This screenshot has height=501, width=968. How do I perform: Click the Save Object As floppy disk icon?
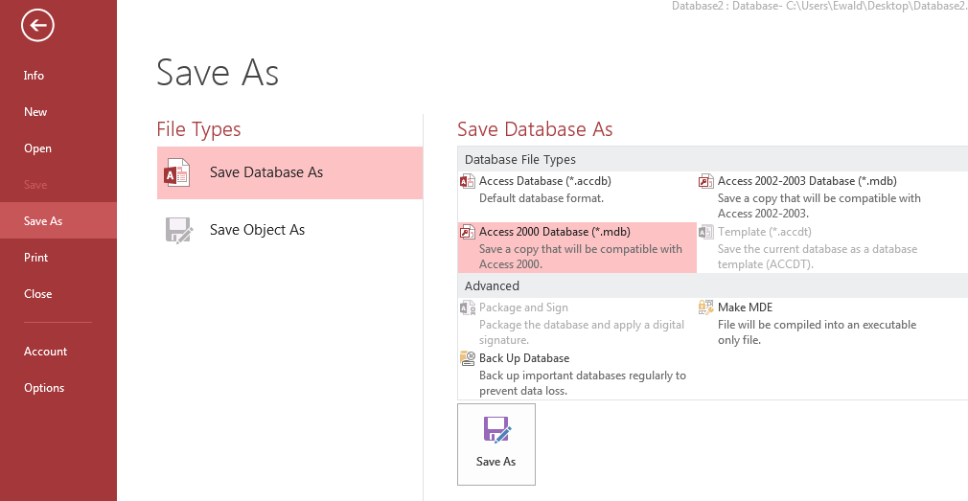(179, 230)
